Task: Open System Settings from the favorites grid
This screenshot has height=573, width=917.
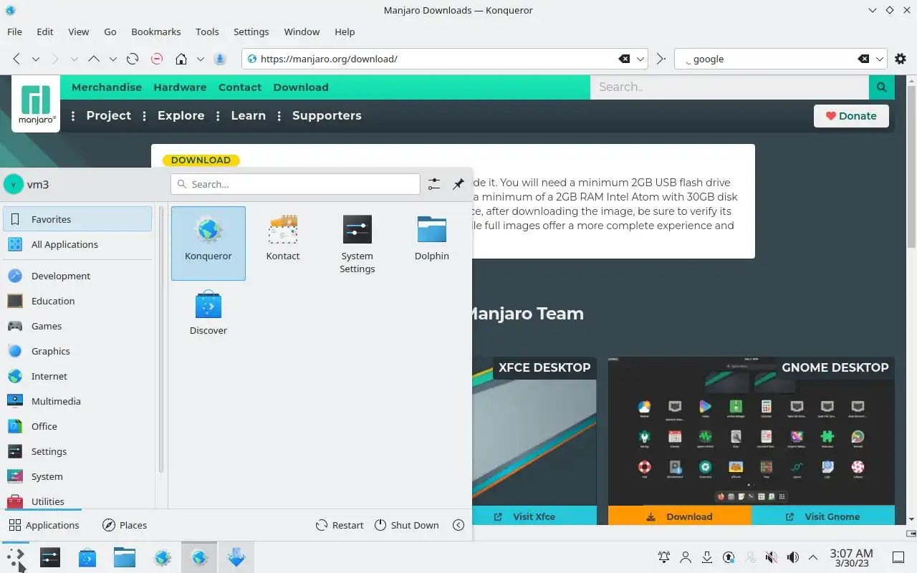Action: coord(357,243)
